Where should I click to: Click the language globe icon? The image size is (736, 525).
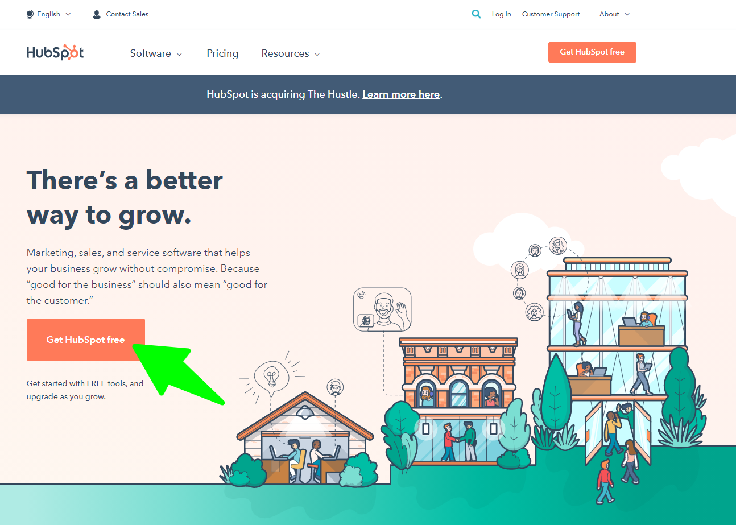pos(30,14)
